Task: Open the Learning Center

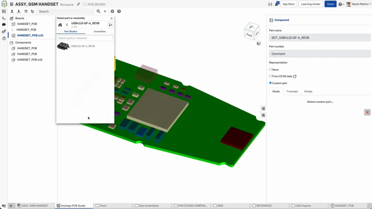Action: click(310, 4)
